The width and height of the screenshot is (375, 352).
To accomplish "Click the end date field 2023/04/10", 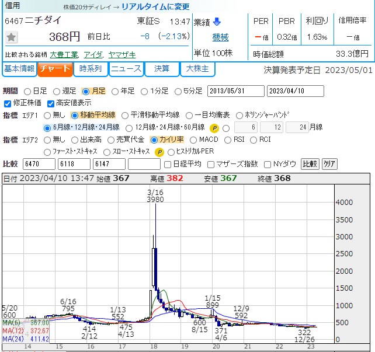I will tap(296, 91).
